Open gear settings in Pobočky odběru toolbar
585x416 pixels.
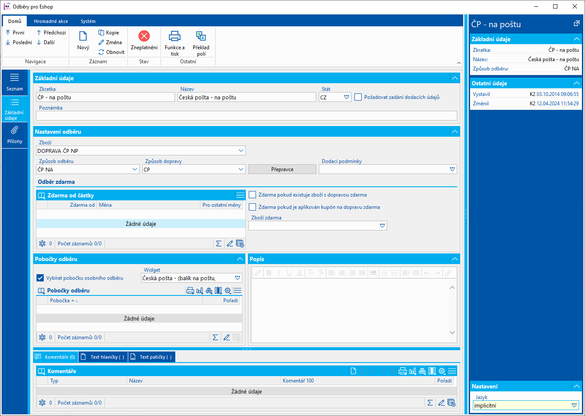pos(228,291)
